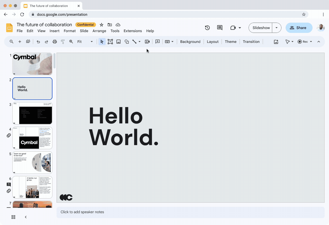Enable the laser pointer

(x=288, y=41)
